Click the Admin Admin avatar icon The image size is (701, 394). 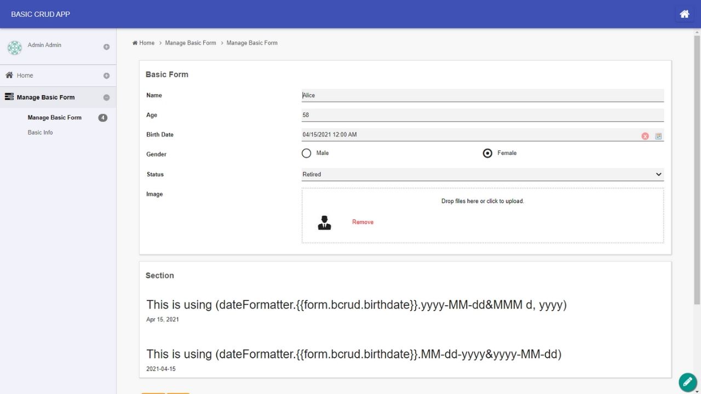tap(15, 48)
